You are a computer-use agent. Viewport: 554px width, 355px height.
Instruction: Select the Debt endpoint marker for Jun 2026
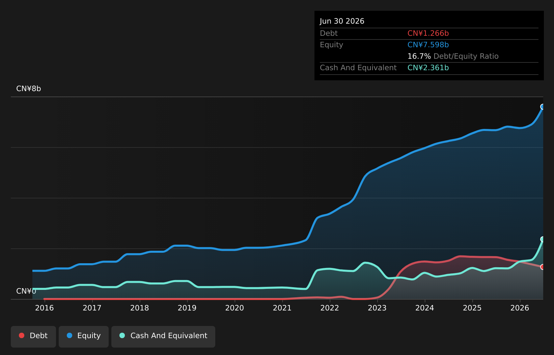click(543, 267)
